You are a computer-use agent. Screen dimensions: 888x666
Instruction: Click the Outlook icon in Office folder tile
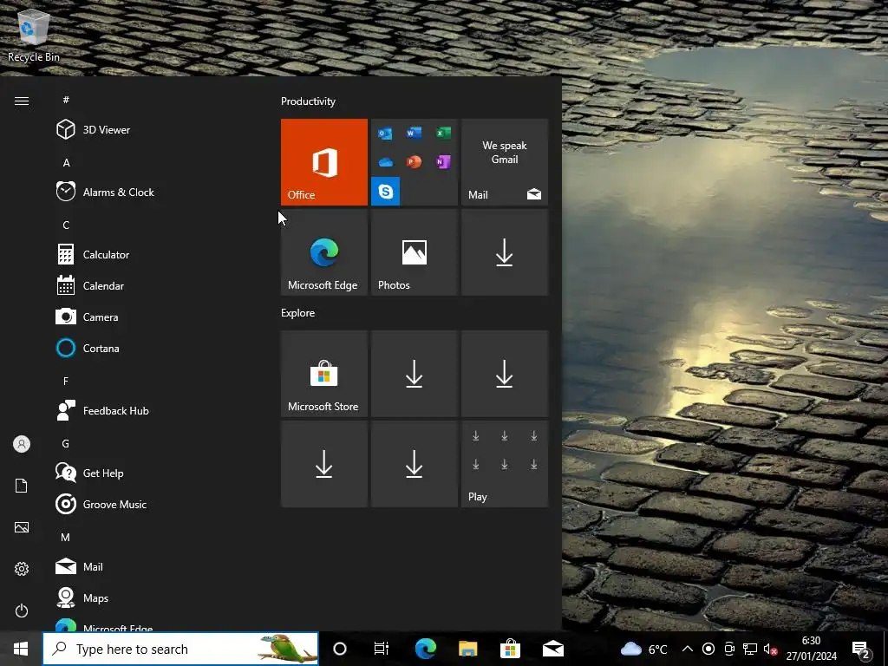(x=386, y=133)
